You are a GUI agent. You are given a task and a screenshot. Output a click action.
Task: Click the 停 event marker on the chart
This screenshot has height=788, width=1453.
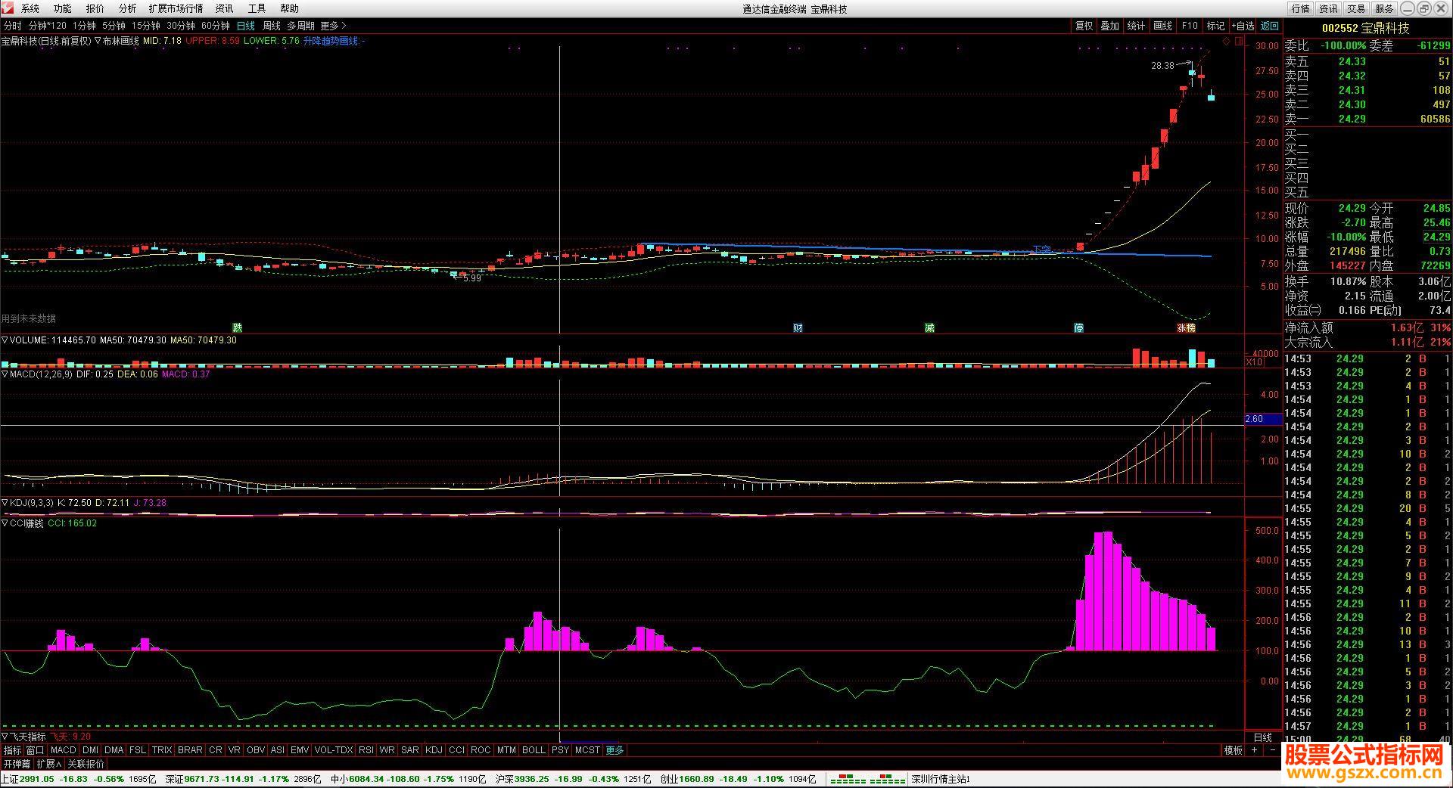(1078, 327)
